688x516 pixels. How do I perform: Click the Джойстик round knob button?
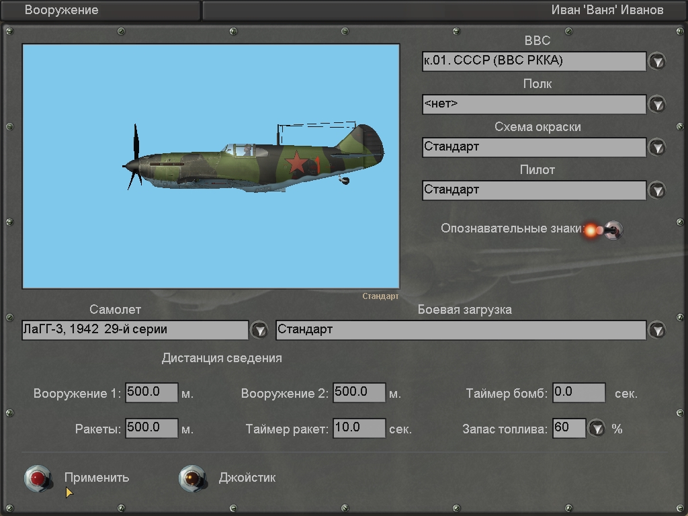point(191,478)
